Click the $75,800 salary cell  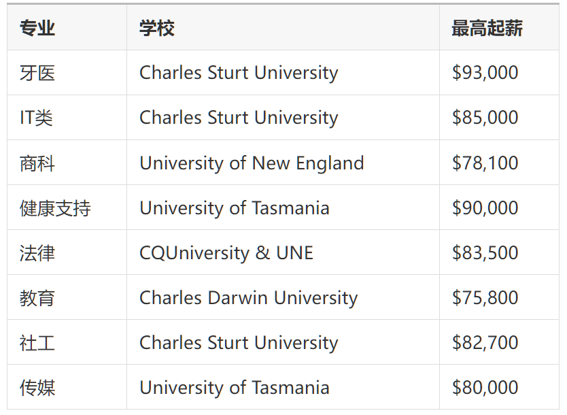click(485, 298)
